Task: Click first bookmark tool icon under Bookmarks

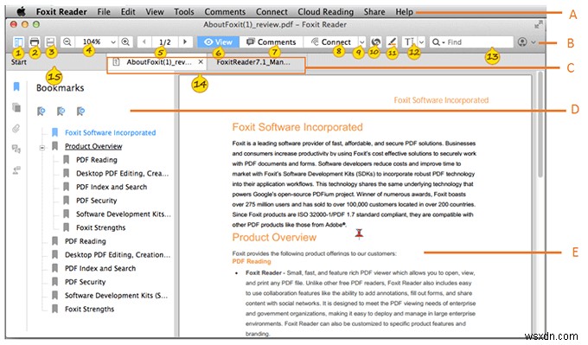Action: pos(42,111)
